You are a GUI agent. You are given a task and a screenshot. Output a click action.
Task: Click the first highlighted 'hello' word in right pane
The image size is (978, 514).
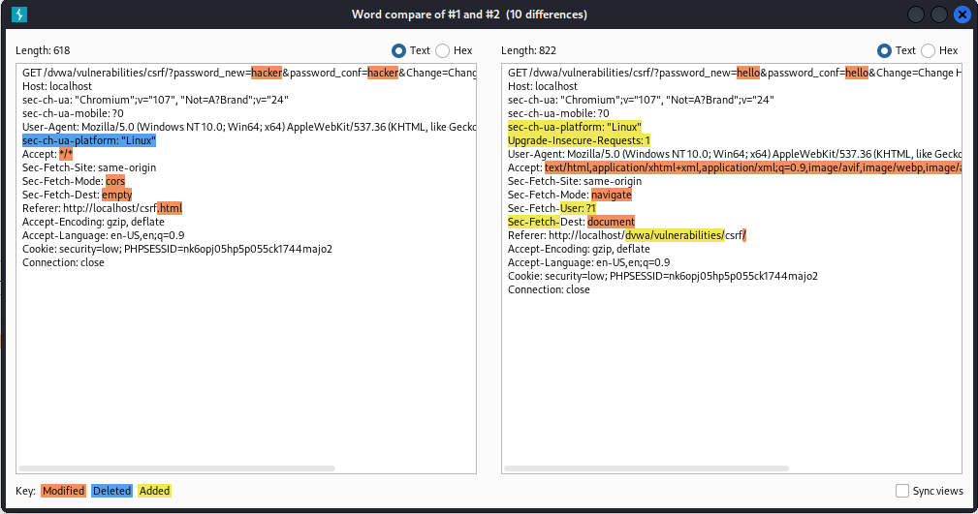pos(748,73)
